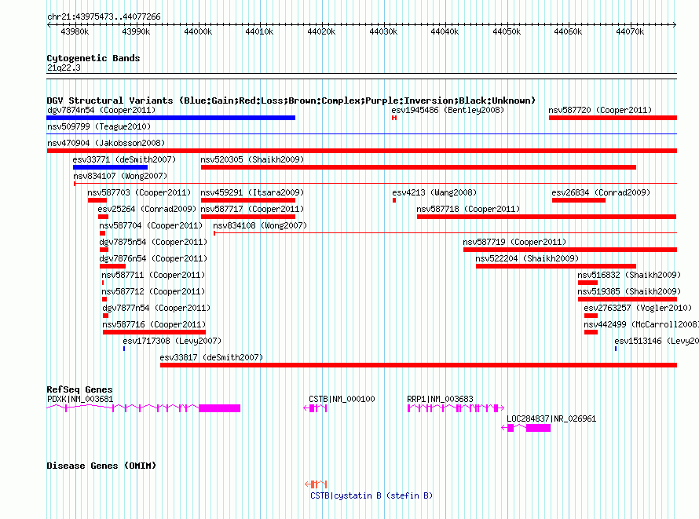699x519 pixels.
Task: Click the blue esv33771 gain bar
Action: pyautogui.click(x=110, y=167)
